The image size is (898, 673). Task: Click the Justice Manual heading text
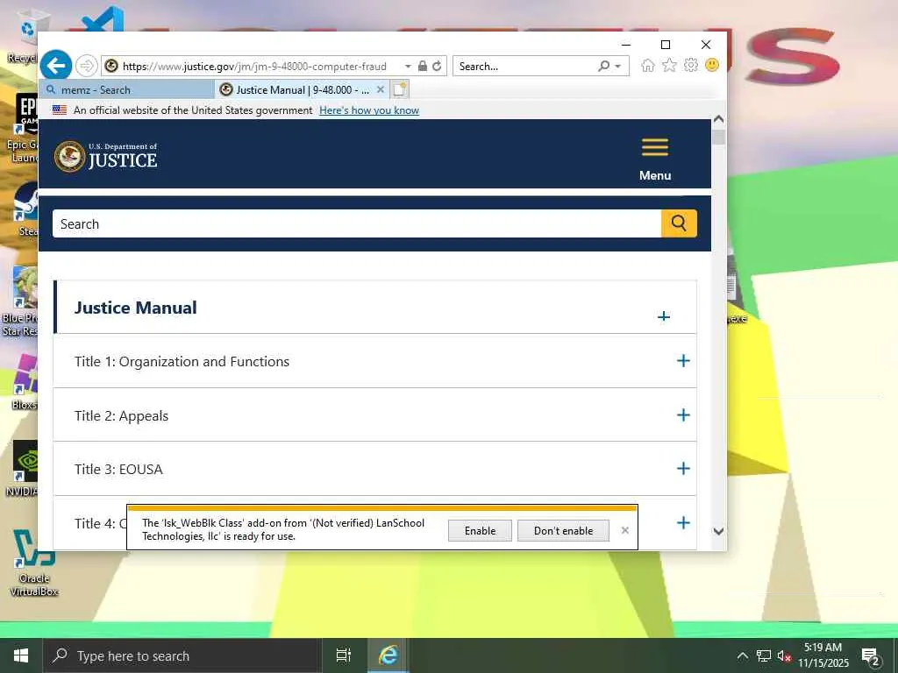coord(136,308)
